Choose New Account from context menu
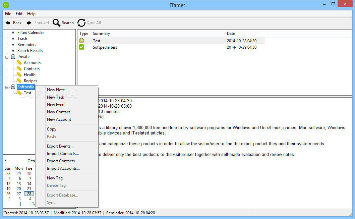Image resolution: width=355 pixels, height=219 pixels. [59, 119]
